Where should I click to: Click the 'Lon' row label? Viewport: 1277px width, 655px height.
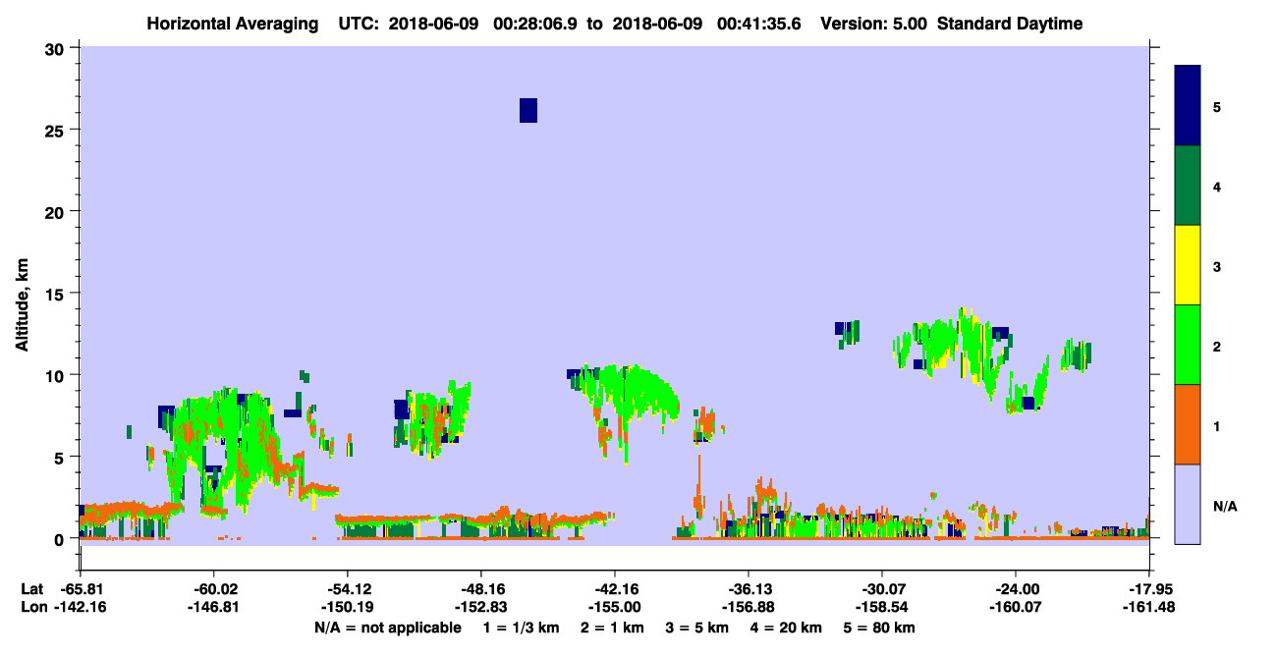coord(32,608)
